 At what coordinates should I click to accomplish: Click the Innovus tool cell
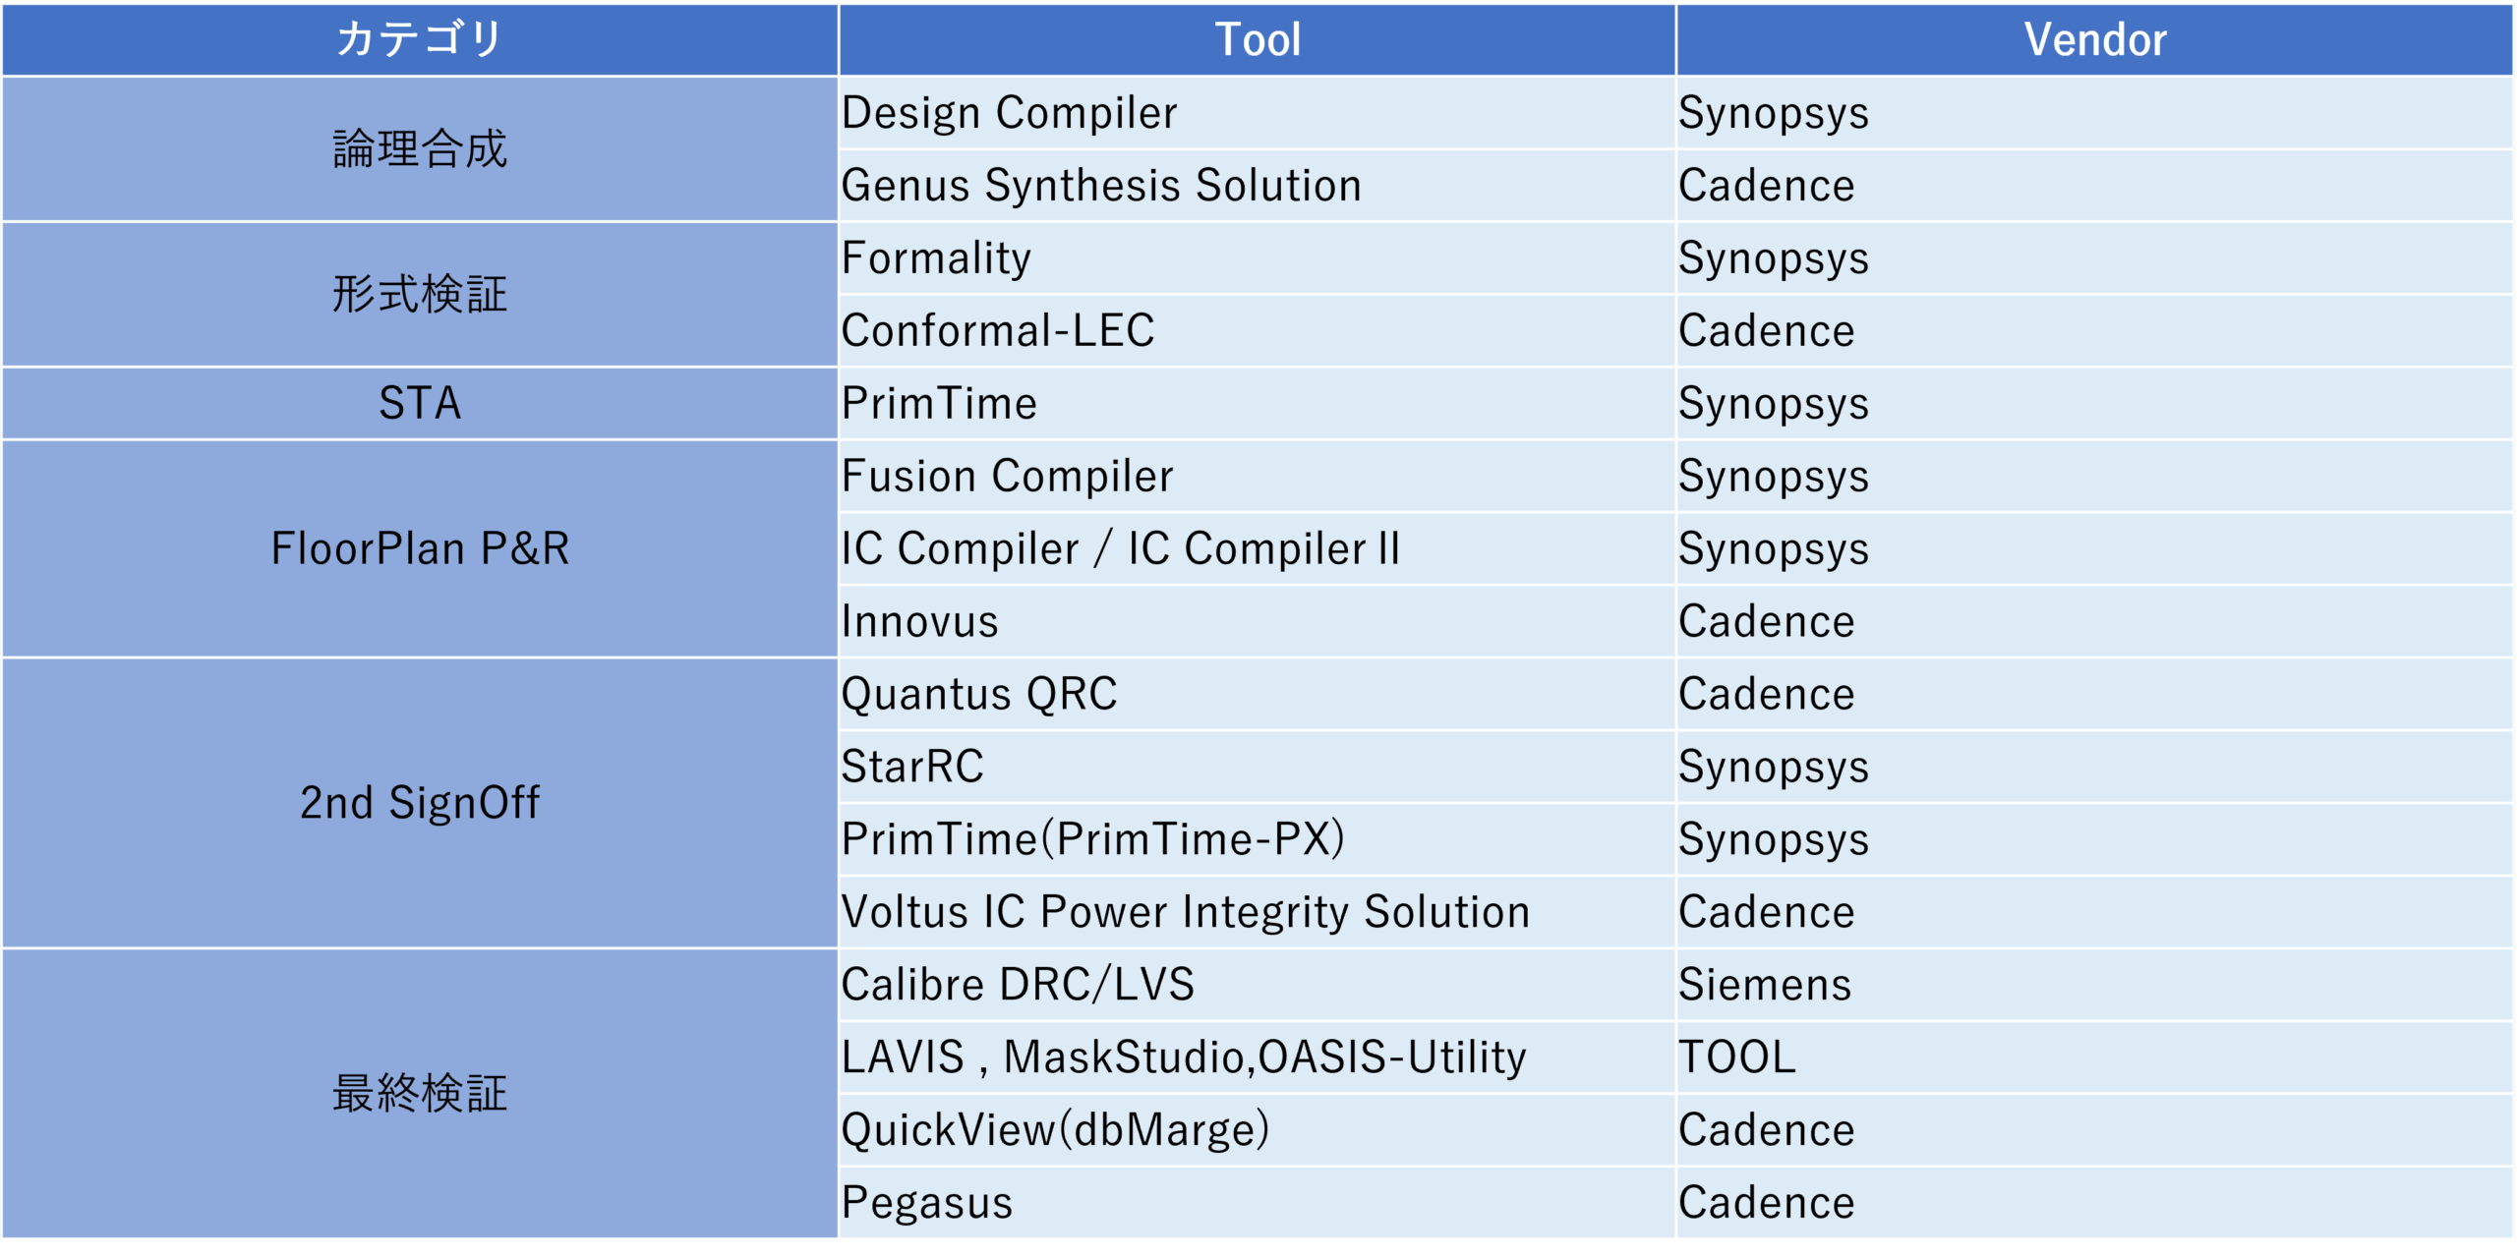[x=1258, y=622]
